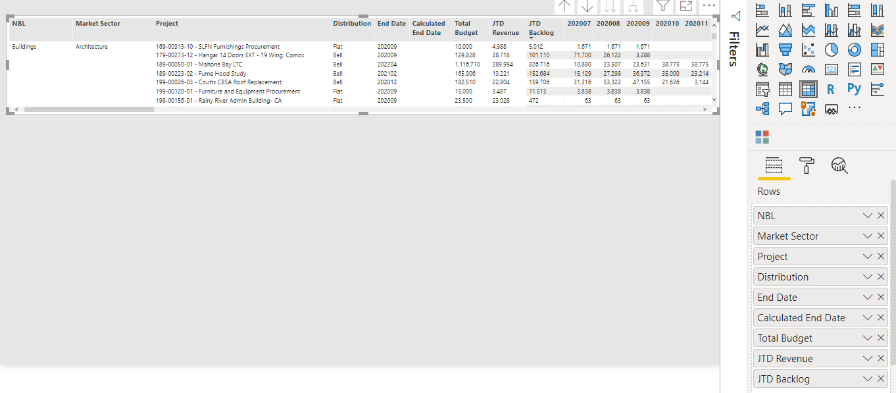The image size is (896, 393).
Task: Open the visuals ellipsis for more visuals
Action: (855, 107)
